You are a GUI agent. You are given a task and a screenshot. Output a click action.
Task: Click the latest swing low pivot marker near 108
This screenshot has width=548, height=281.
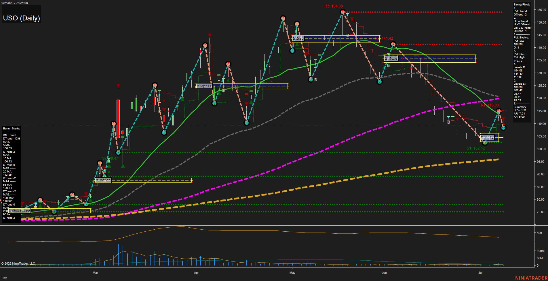coord(503,128)
